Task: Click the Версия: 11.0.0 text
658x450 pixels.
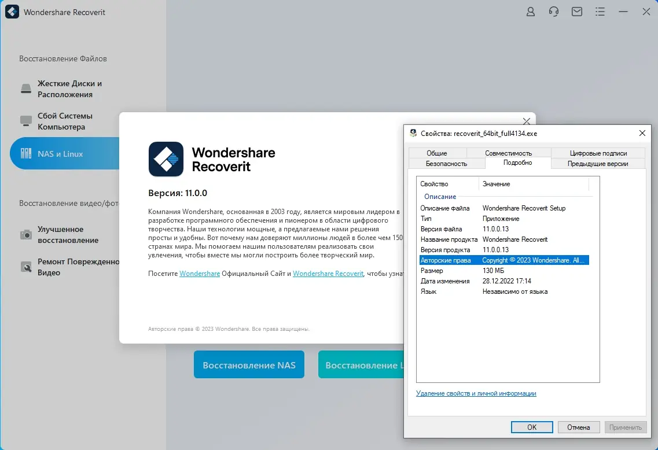Action: 178,193
